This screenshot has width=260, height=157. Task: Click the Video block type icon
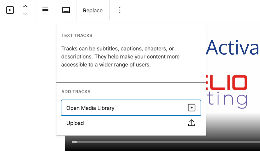coord(10,10)
